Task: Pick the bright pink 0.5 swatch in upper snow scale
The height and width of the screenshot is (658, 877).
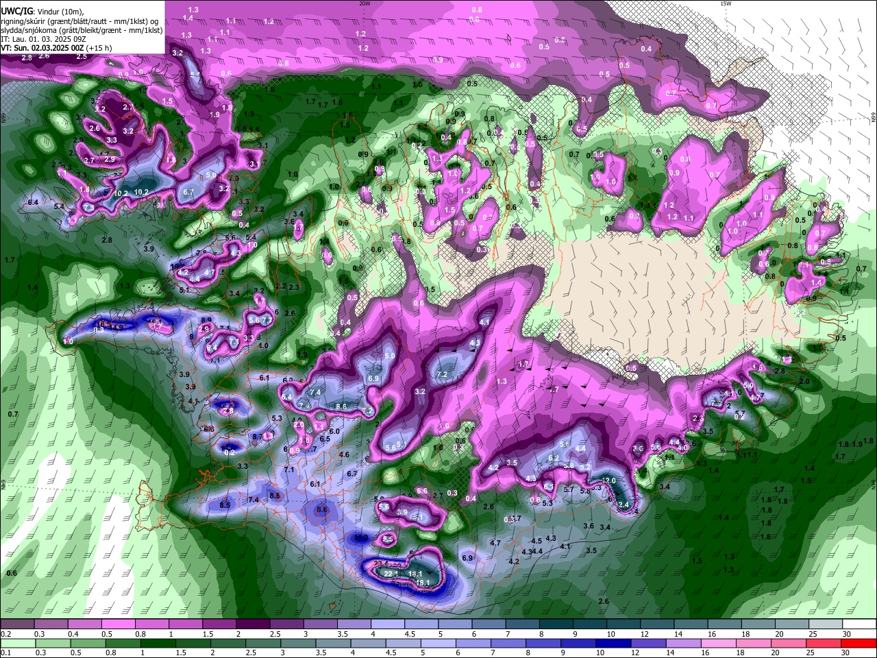Action: click(x=117, y=624)
